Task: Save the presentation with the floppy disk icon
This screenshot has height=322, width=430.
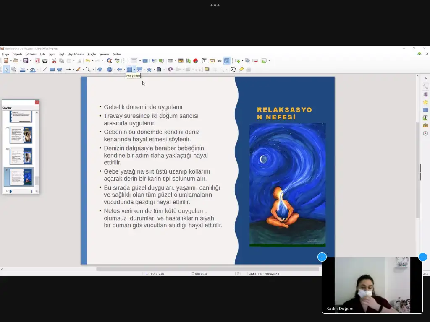Action: click(26, 61)
